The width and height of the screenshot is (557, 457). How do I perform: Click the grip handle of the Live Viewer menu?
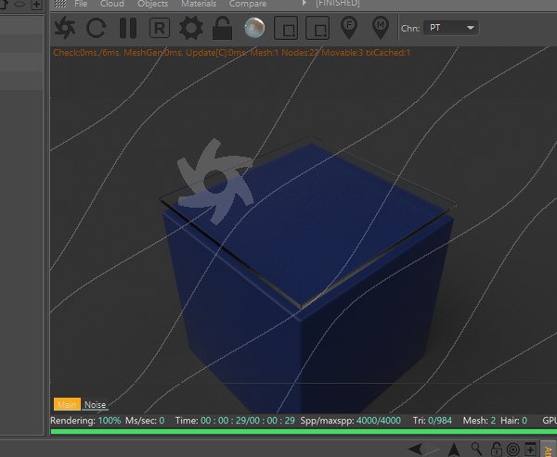coord(60,3)
